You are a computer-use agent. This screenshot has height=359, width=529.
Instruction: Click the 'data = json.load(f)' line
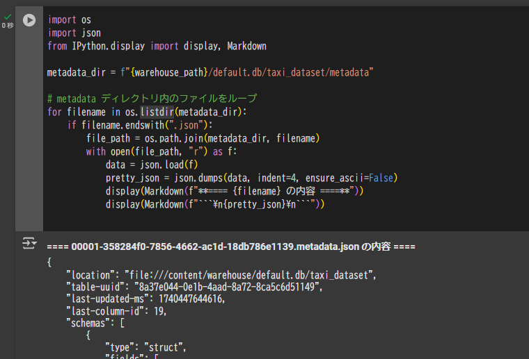click(152, 165)
